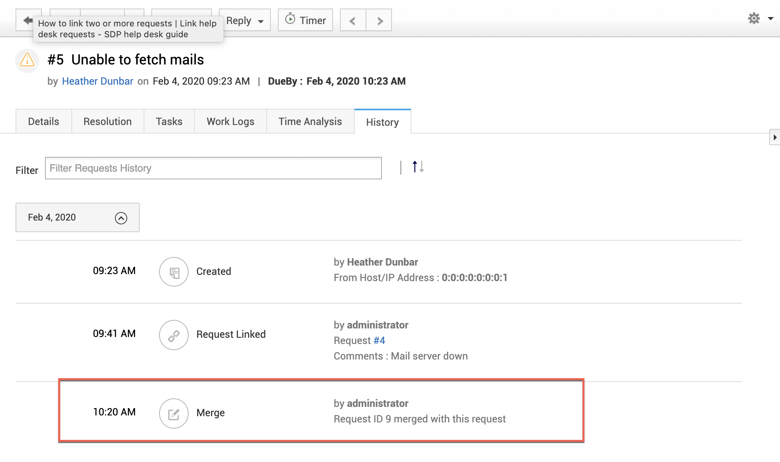
Task: Open the Work Logs tab
Action: 230,122
